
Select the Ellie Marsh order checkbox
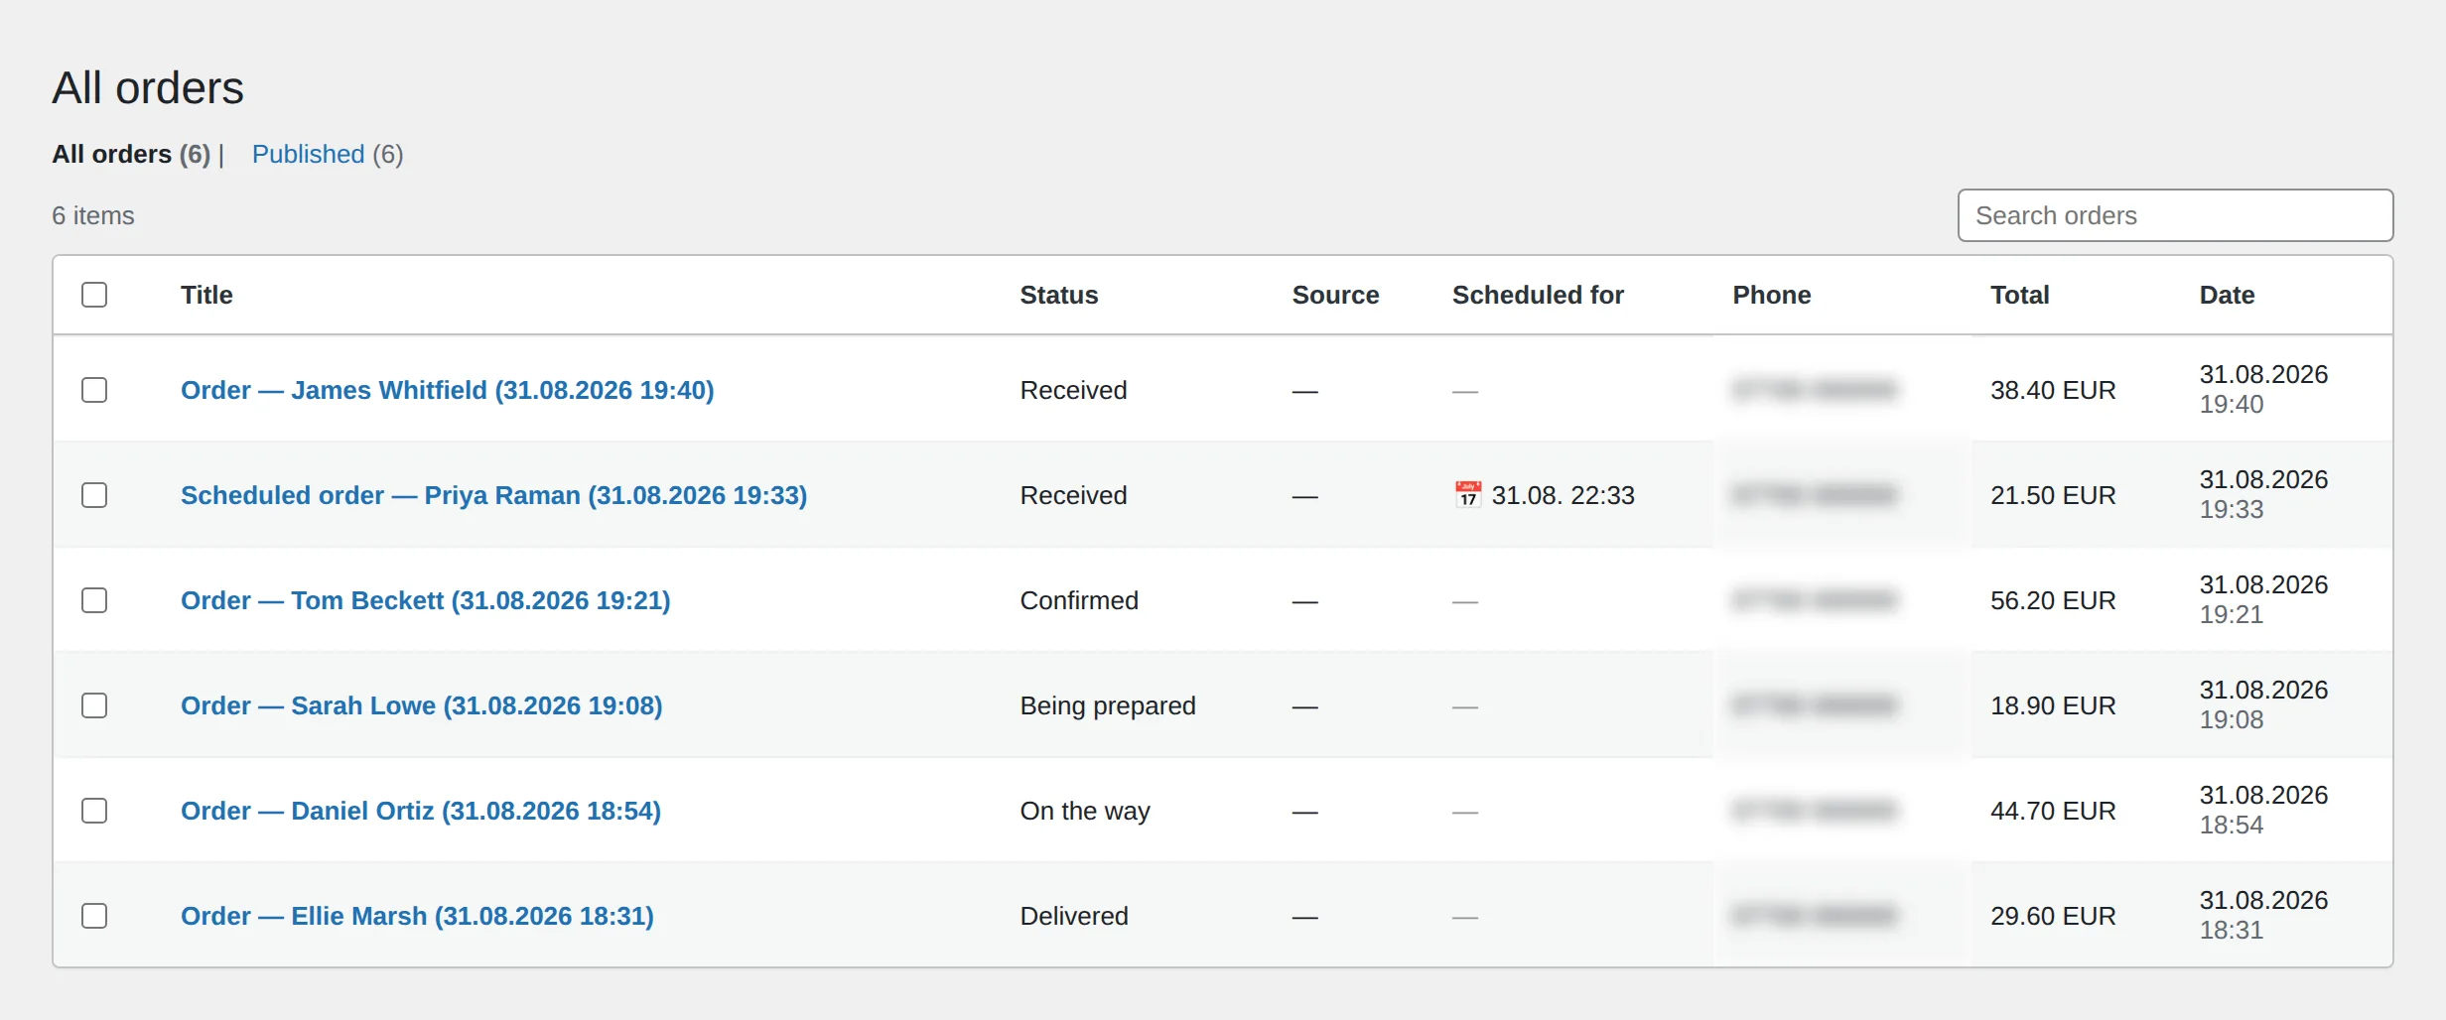[94, 916]
